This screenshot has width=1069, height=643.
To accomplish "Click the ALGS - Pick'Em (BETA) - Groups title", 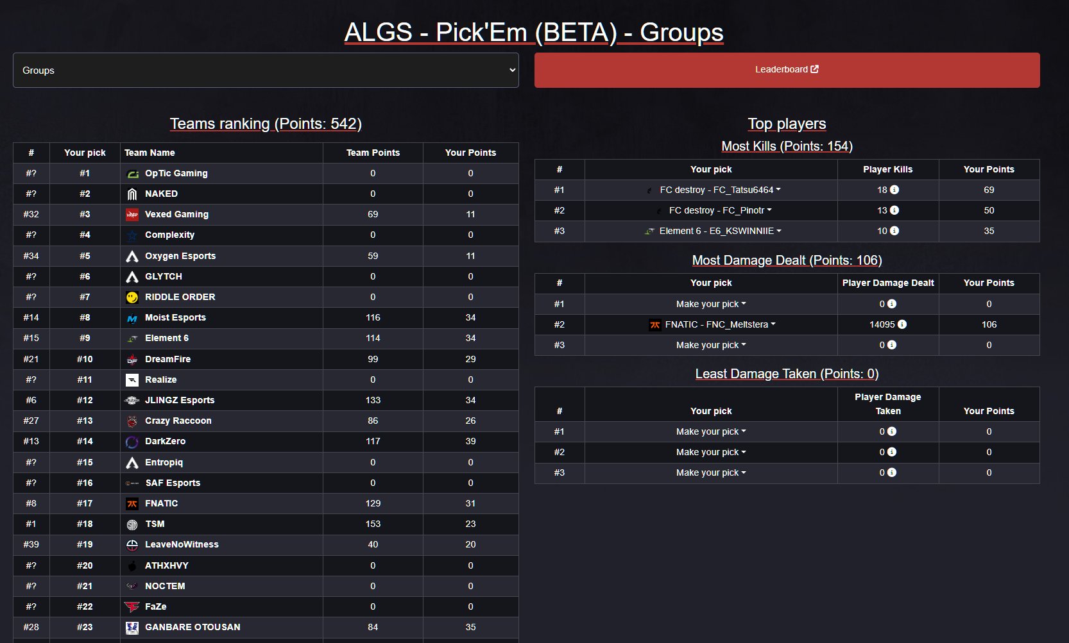I will (x=534, y=32).
